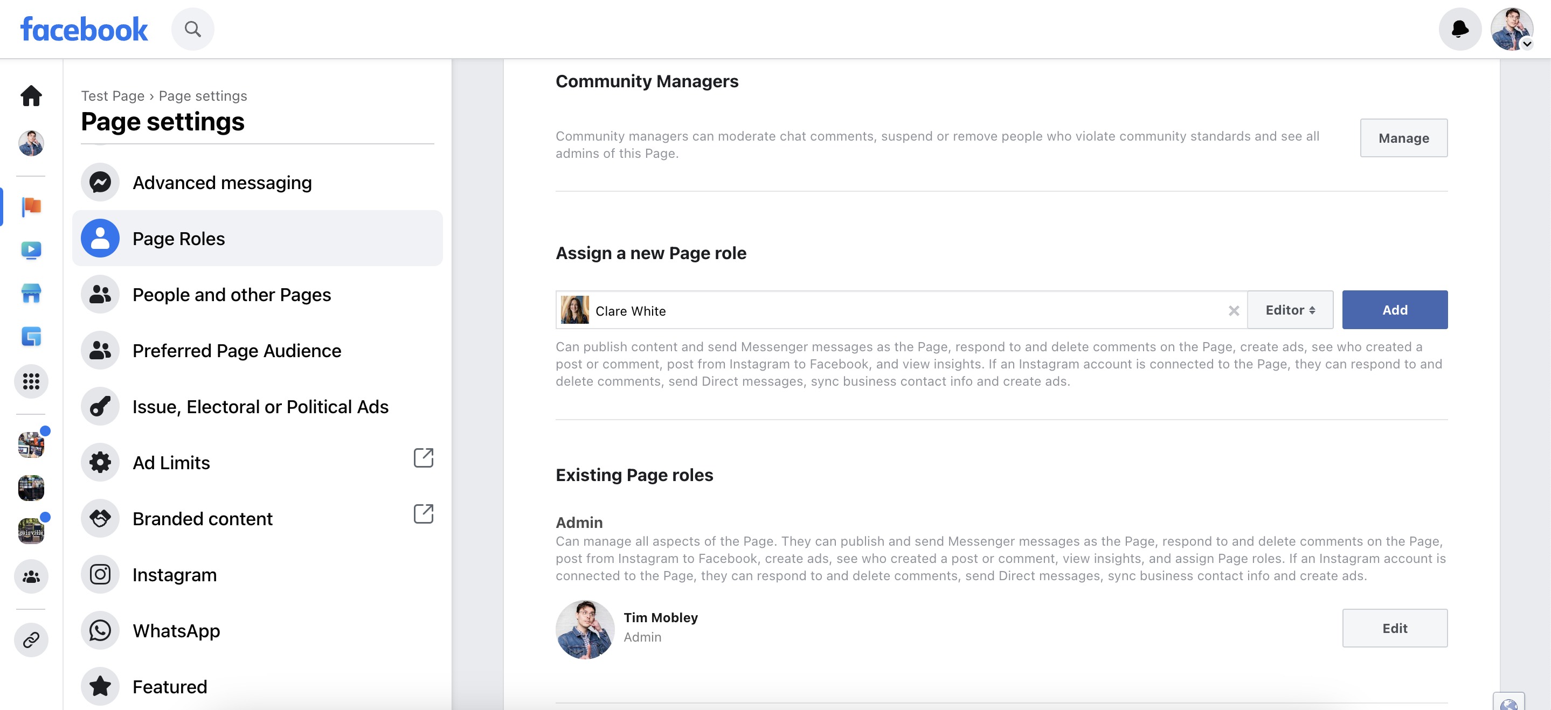
Task: Click the Clare White name field
Action: [x=901, y=310]
